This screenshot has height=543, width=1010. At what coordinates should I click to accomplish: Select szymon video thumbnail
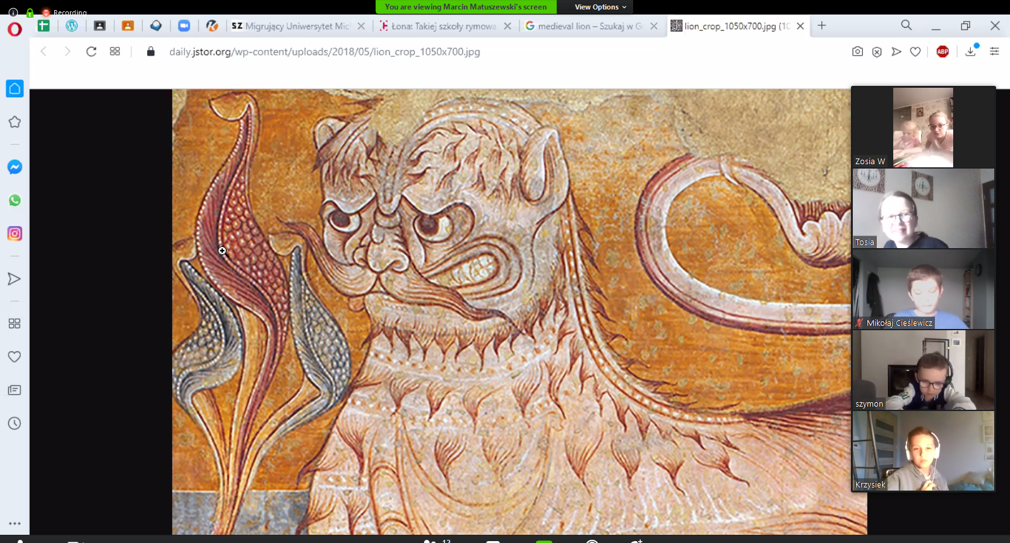tap(923, 370)
